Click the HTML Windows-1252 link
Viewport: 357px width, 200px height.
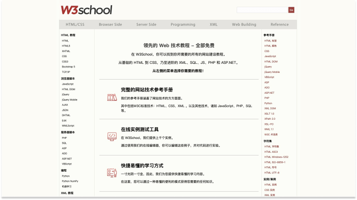276,157
